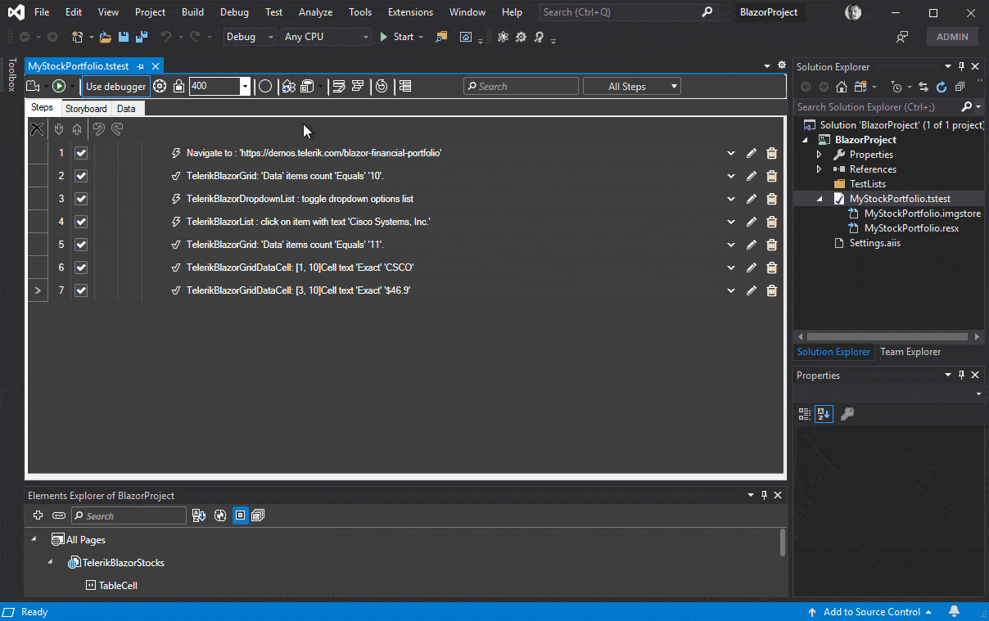Edit step 1 with the pencil icon
The height and width of the screenshot is (621, 989).
tap(752, 153)
